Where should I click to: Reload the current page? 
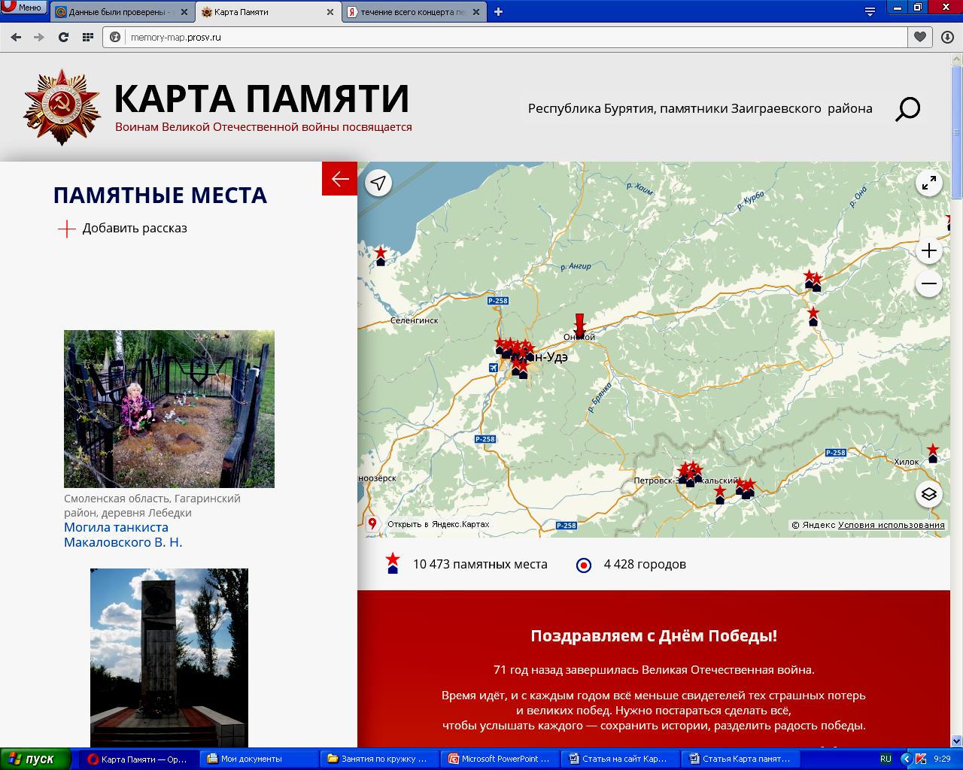click(x=63, y=37)
